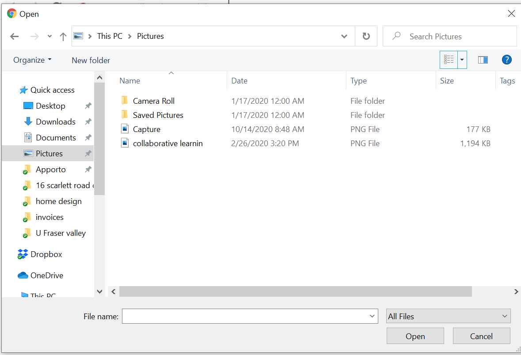Refresh the Pictures folder
Screen dimensions: 521x355
366,36
